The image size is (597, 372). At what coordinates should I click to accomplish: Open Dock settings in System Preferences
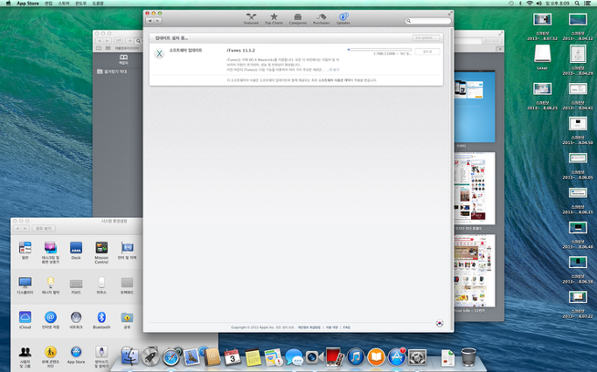point(76,251)
